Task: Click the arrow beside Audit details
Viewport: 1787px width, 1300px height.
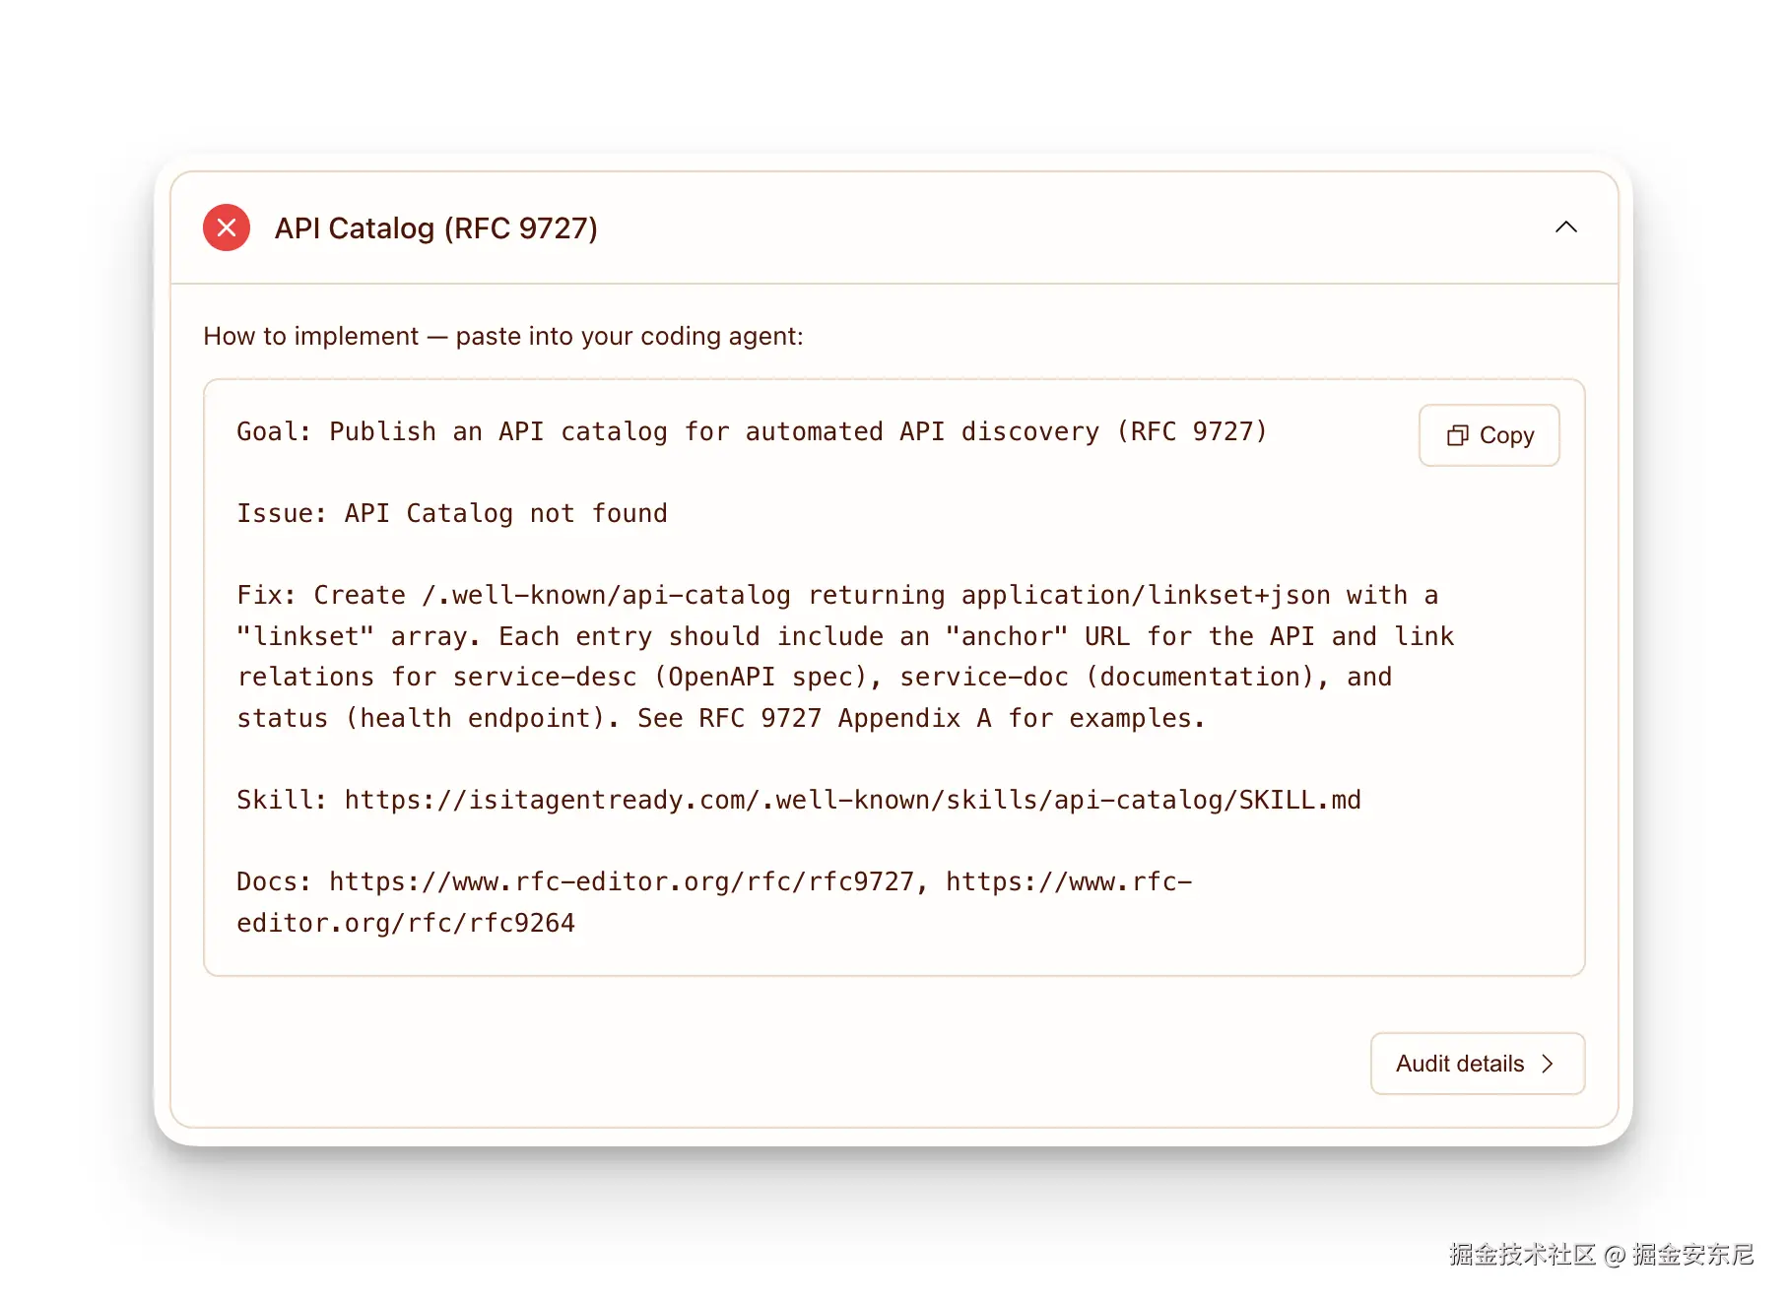Action: 1548,1064
